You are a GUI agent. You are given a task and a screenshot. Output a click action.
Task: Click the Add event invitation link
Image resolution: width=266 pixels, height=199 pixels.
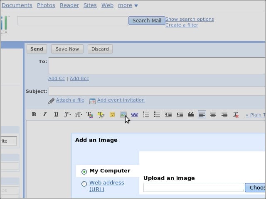point(121,100)
